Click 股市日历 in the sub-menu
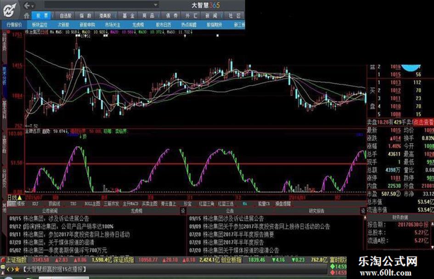This screenshot has height=279, width=434. [x=163, y=25]
